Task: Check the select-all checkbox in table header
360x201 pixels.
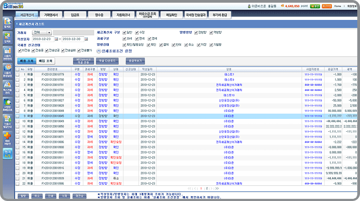Action: pyautogui.click(x=18, y=70)
